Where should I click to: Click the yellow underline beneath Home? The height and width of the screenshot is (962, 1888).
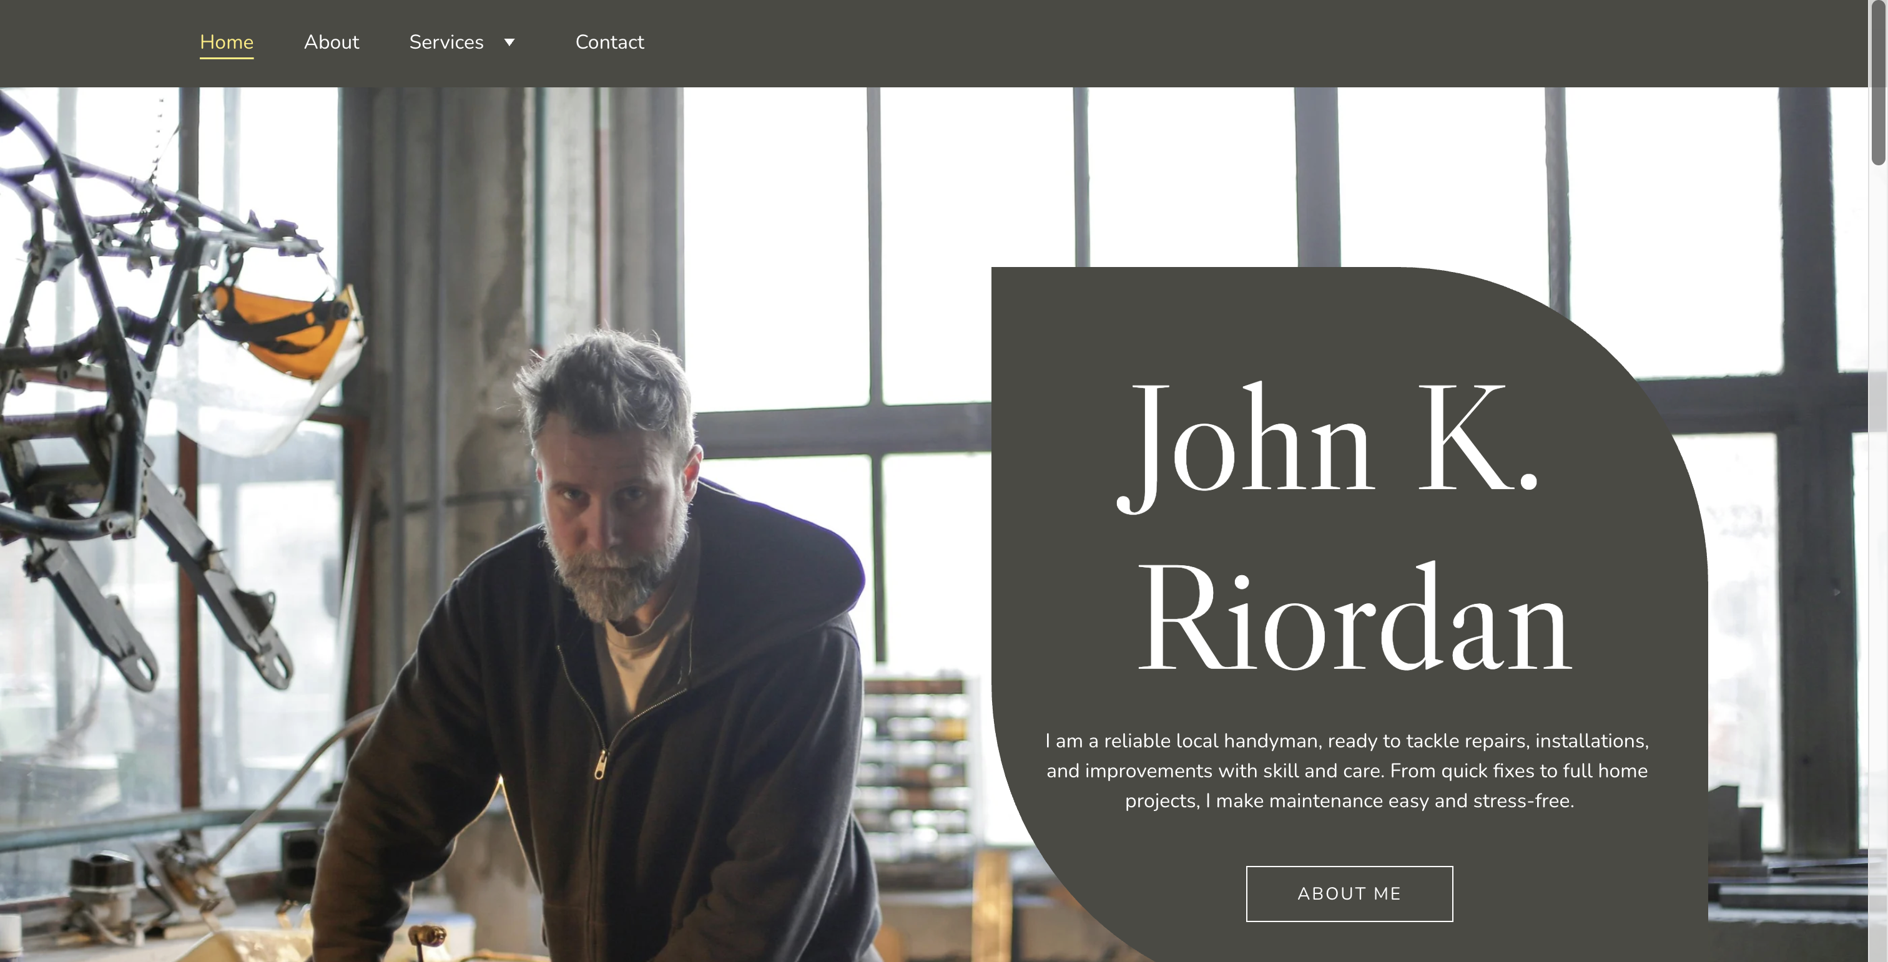(227, 57)
